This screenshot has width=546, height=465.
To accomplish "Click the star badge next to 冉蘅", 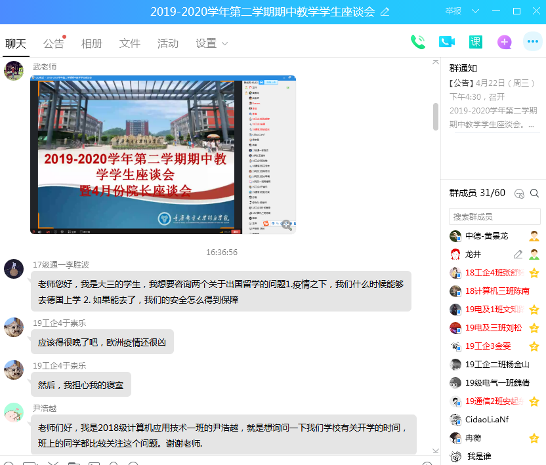I will [x=534, y=438].
